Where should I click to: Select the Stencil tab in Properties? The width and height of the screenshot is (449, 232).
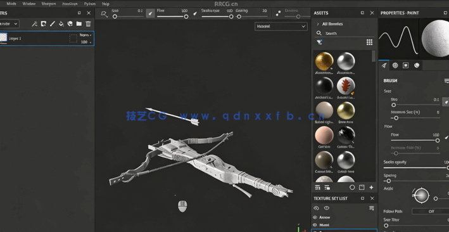click(x=406, y=65)
